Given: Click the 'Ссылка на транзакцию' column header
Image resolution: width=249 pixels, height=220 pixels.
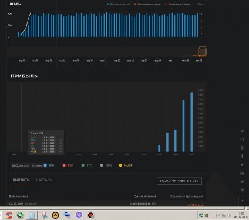Looking at the screenshot, I should [x=187, y=197].
